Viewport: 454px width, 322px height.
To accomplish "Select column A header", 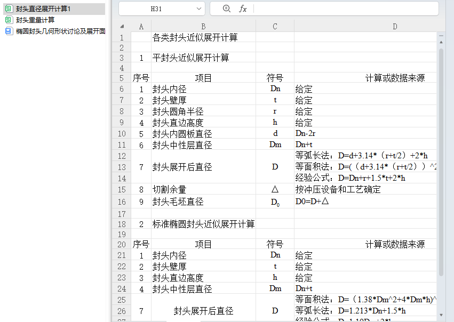I will click(x=141, y=27).
